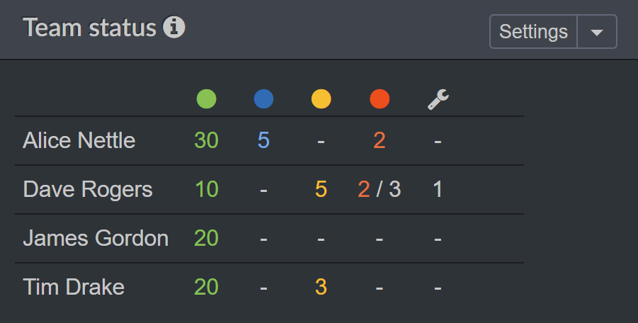Screen dimensions: 638x323
Task: Click Dave Rogers' green count of 10
Action: pos(206,189)
